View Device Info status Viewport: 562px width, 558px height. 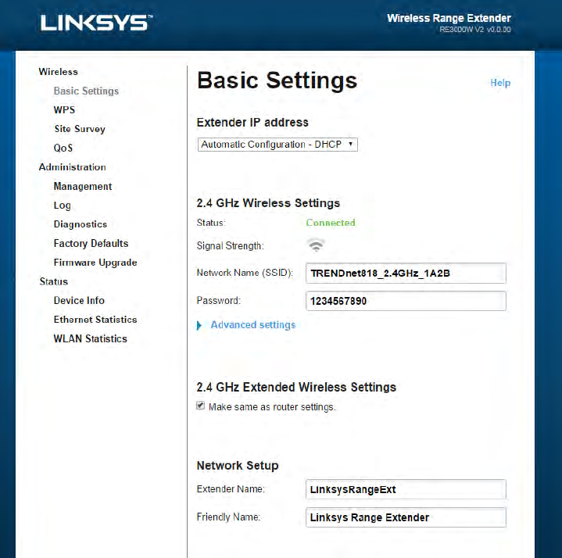pos(79,300)
